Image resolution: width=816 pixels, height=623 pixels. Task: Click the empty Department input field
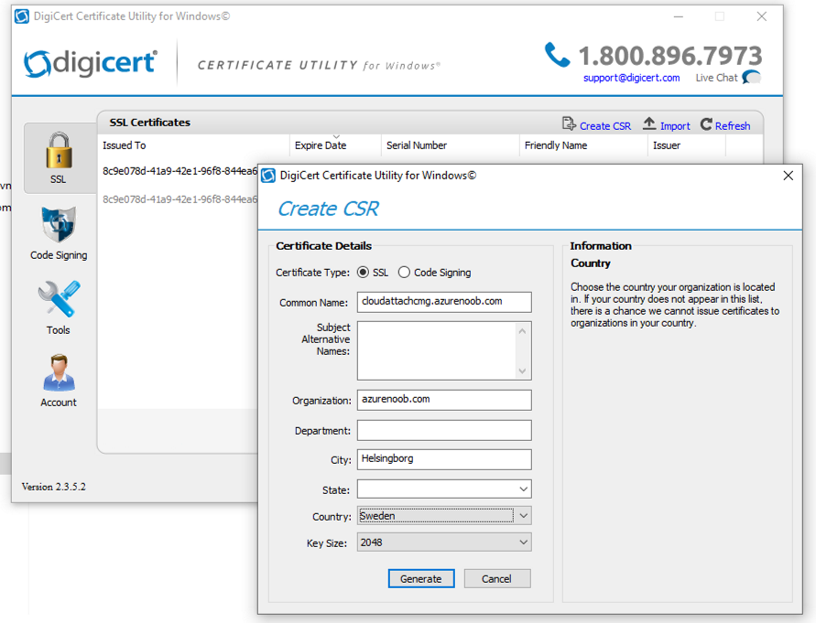pos(444,430)
